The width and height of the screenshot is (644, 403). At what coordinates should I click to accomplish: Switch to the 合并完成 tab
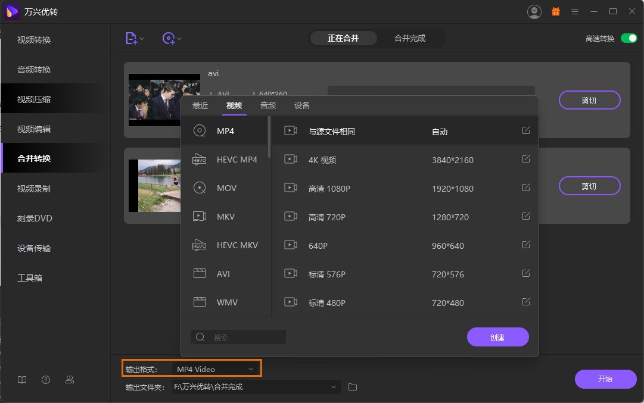tap(410, 38)
